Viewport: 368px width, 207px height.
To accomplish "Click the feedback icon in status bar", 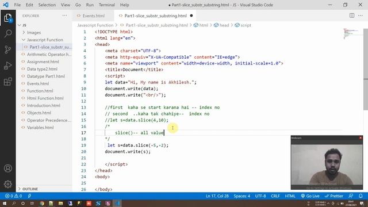I will 351,196.
